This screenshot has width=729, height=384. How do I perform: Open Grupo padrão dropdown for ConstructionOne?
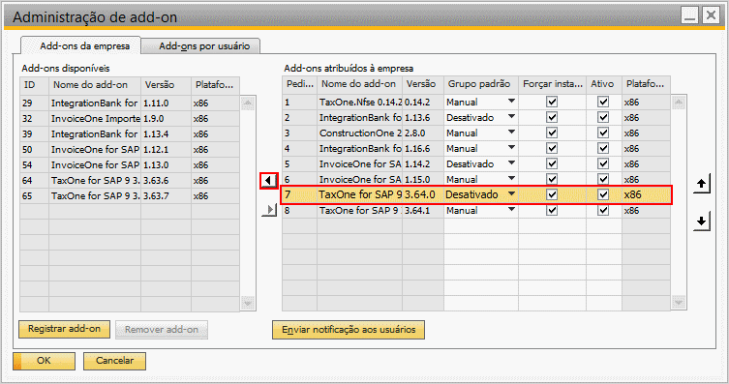[511, 133]
